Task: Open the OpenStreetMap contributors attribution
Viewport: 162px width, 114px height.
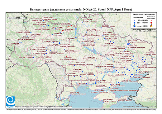Action: [x=140, y=107]
